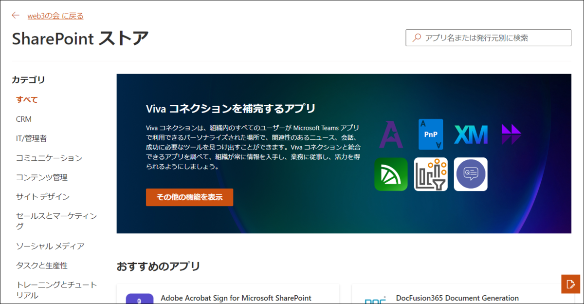Click the purple Q&A chat app icon
This screenshot has height=304, width=584.
pyautogui.click(x=471, y=174)
